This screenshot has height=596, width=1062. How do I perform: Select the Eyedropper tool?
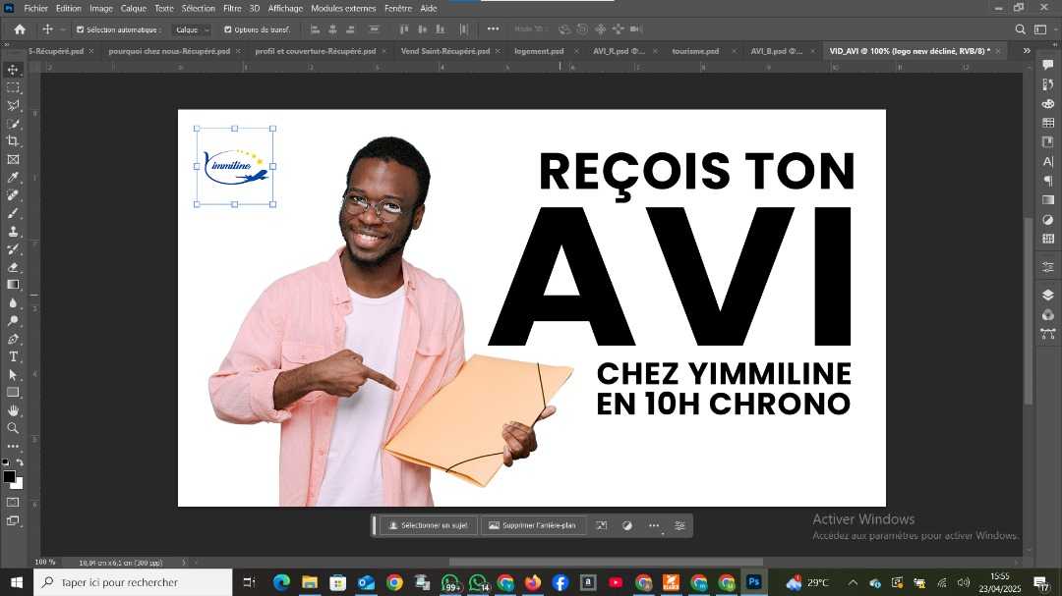(13, 178)
